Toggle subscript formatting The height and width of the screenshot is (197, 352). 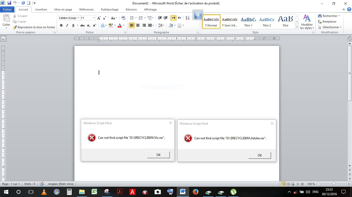[x=88, y=25]
